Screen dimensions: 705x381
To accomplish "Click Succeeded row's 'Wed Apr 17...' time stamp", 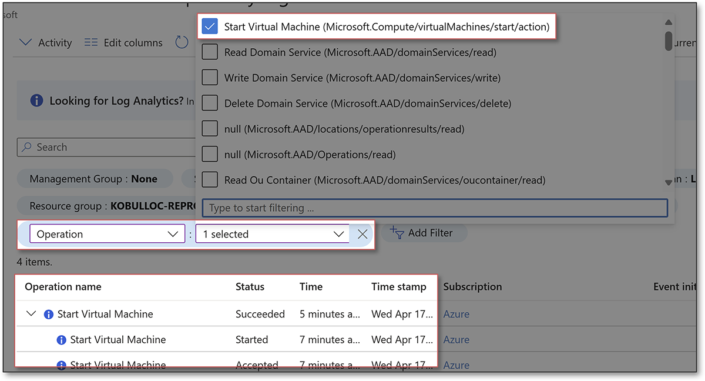I will pos(402,314).
